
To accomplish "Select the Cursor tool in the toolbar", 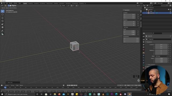I will 2,14.
